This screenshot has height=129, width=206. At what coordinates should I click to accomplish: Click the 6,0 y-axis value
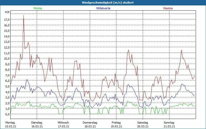[7, 81]
